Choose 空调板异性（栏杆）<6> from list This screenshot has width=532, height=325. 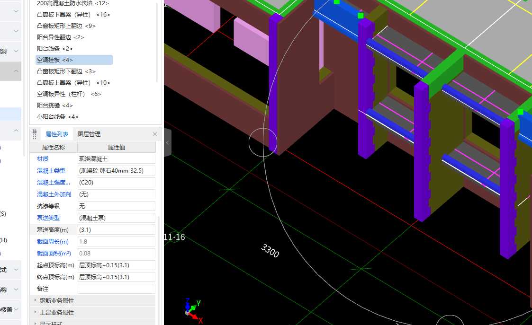(69, 94)
